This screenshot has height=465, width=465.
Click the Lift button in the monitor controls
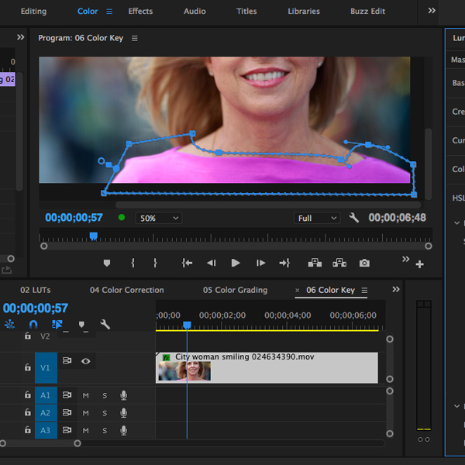pos(315,263)
